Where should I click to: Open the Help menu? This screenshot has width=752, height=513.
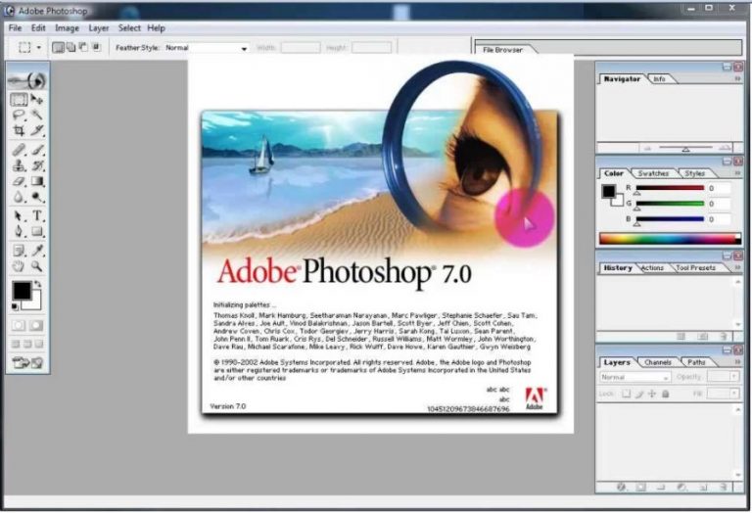(156, 27)
